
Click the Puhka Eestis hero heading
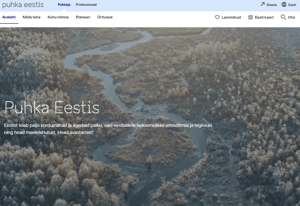pyautogui.click(x=52, y=108)
